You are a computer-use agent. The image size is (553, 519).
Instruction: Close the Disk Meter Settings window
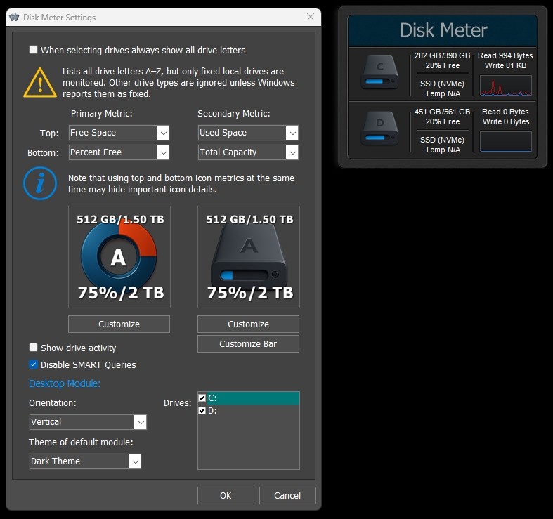[311, 18]
